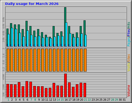This screenshot has width=132, height=103.
Task: Click the "5M" volume axis label
Action: 3,95
